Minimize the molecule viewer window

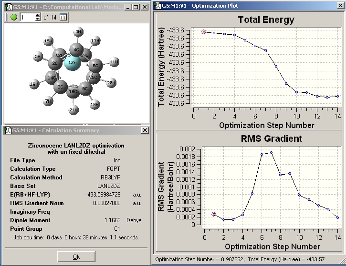click(128, 7)
